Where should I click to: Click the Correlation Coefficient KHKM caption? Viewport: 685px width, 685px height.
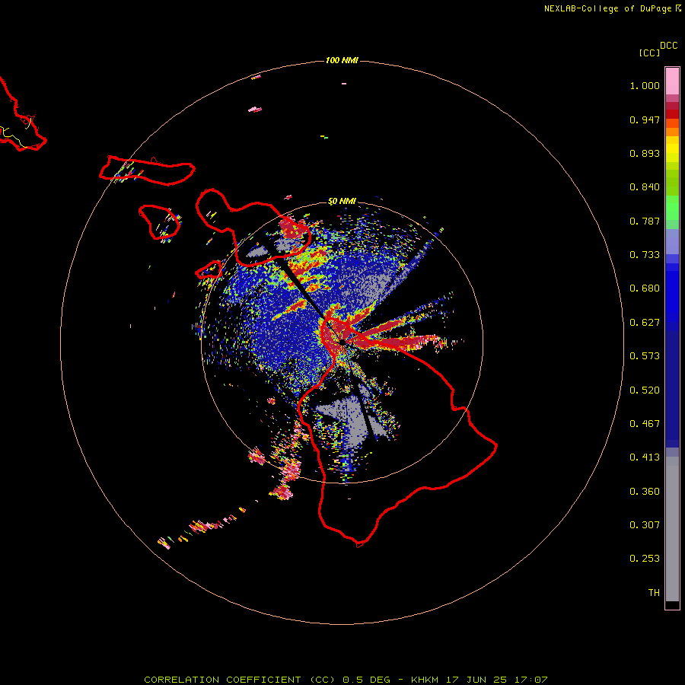tap(346, 680)
